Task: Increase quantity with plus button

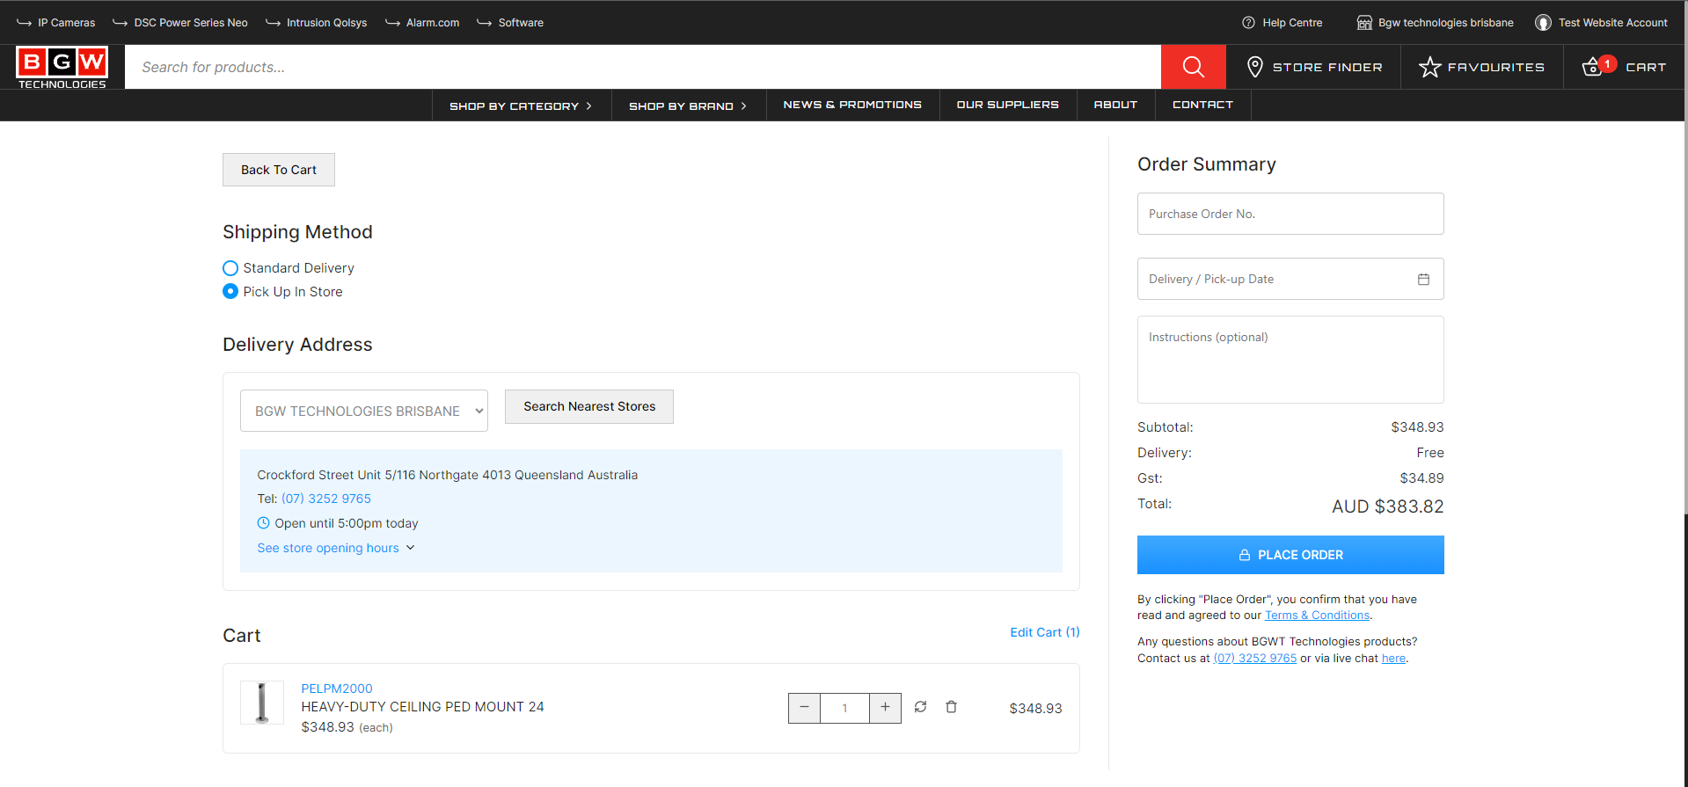Action: tap(885, 708)
